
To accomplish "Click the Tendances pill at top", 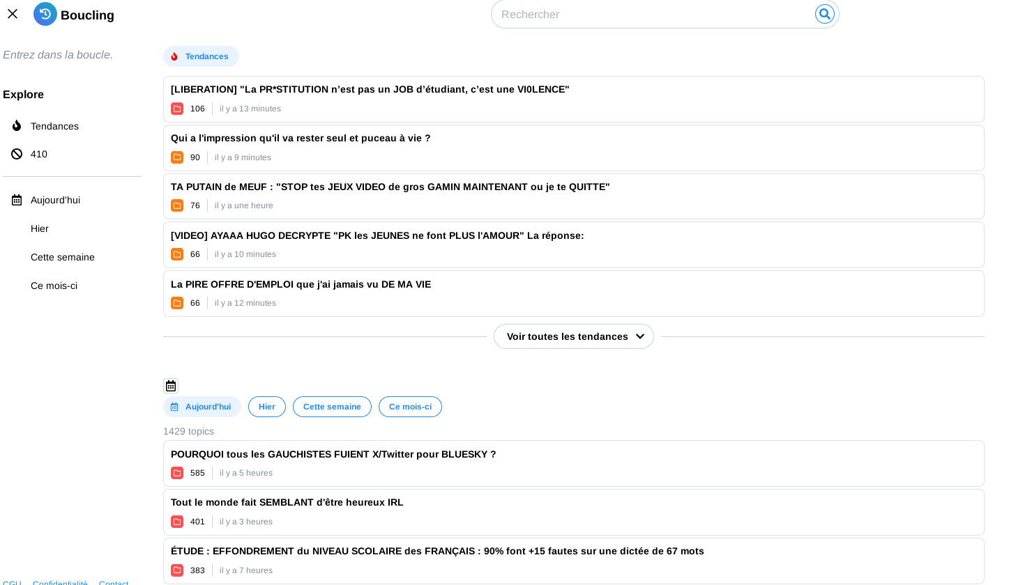I will click(201, 56).
